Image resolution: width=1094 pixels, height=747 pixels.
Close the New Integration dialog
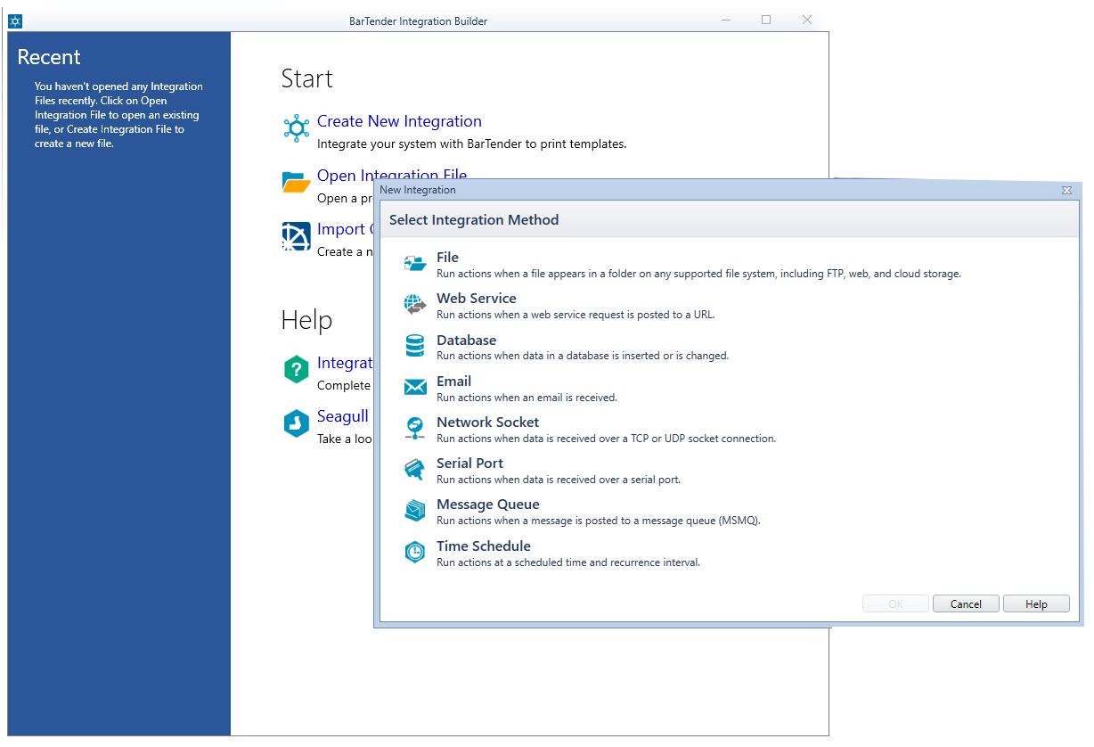[1066, 190]
